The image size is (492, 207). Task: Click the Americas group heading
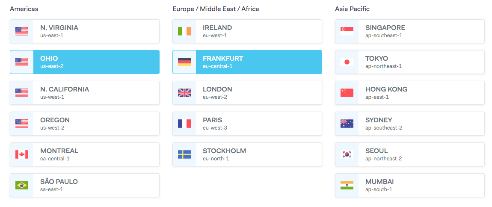tap(24, 9)
